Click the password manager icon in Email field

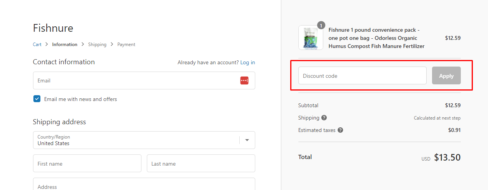244,80
